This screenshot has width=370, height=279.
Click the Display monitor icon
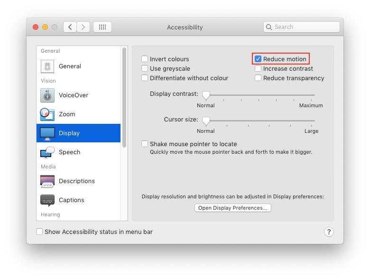[x=47, y=133]
